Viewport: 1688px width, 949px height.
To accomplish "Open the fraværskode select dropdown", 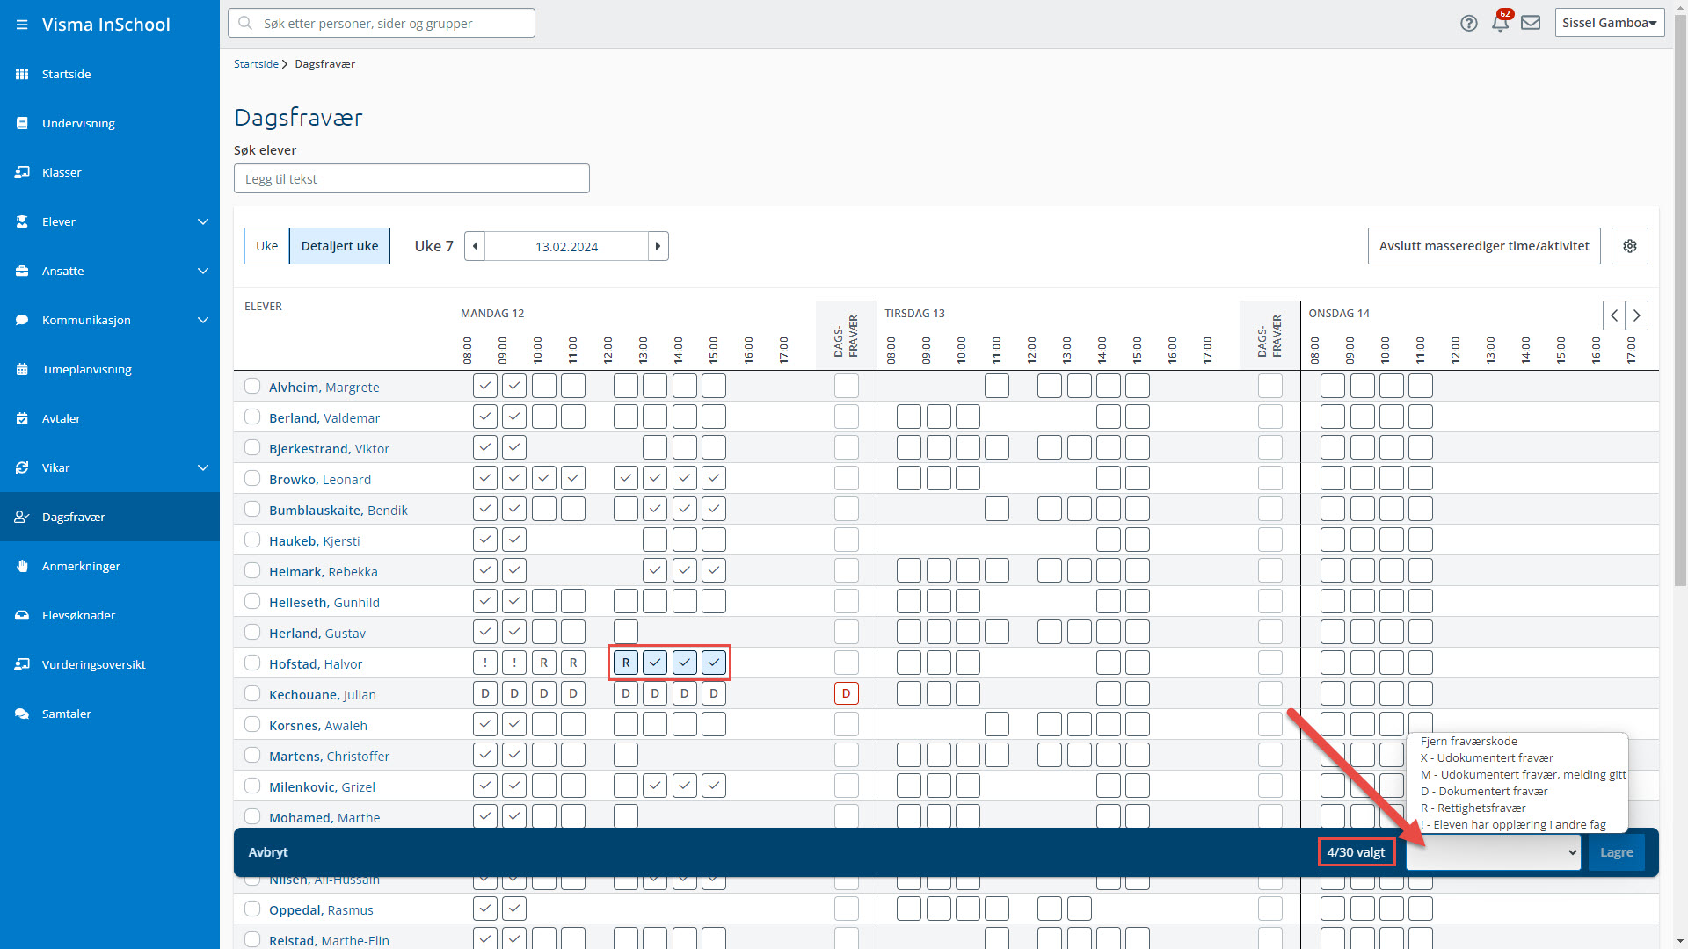I will 1493,852.
